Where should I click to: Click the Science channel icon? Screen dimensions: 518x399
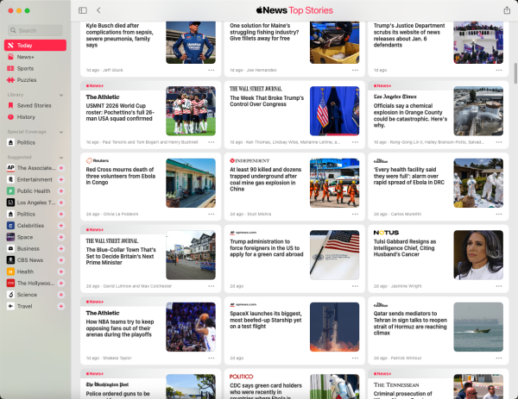point(10,295)
